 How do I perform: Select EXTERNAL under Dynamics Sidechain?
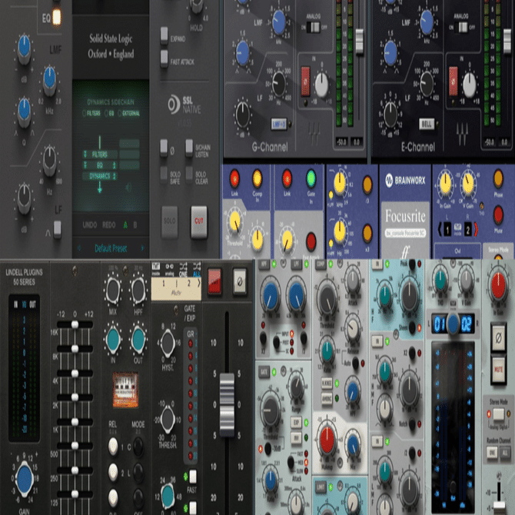tap(128, 114)
